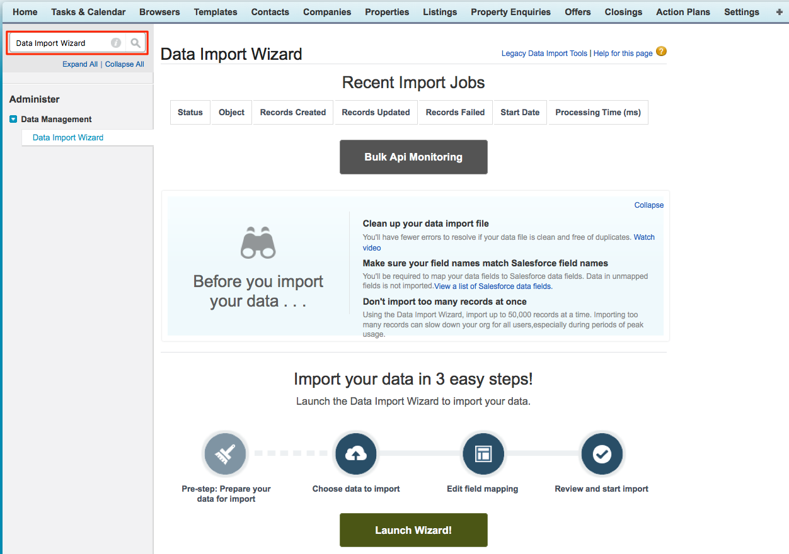Click Launch the Data Import Wizard subtitle text

tap(413, 401)
